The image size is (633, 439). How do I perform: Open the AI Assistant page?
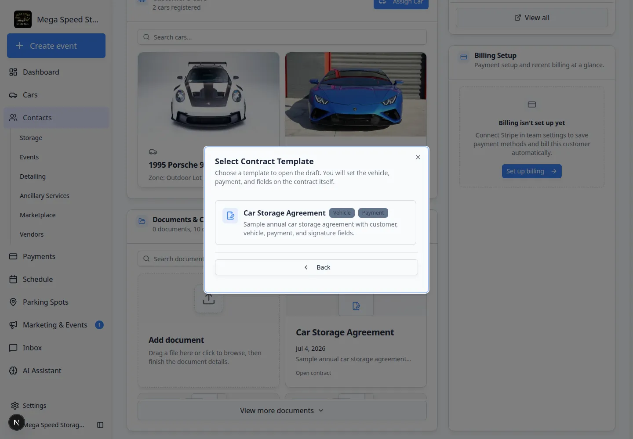(56, 371)
